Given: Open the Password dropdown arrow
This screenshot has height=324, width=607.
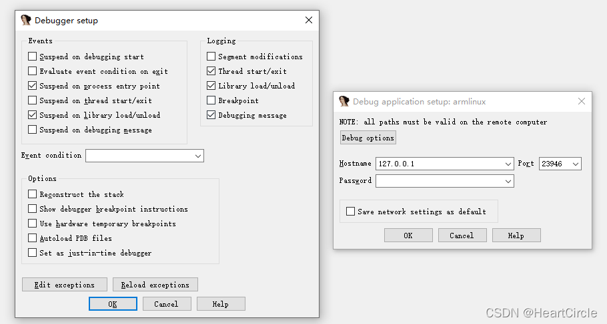Looking at the screenshot, I should [508, 181].
